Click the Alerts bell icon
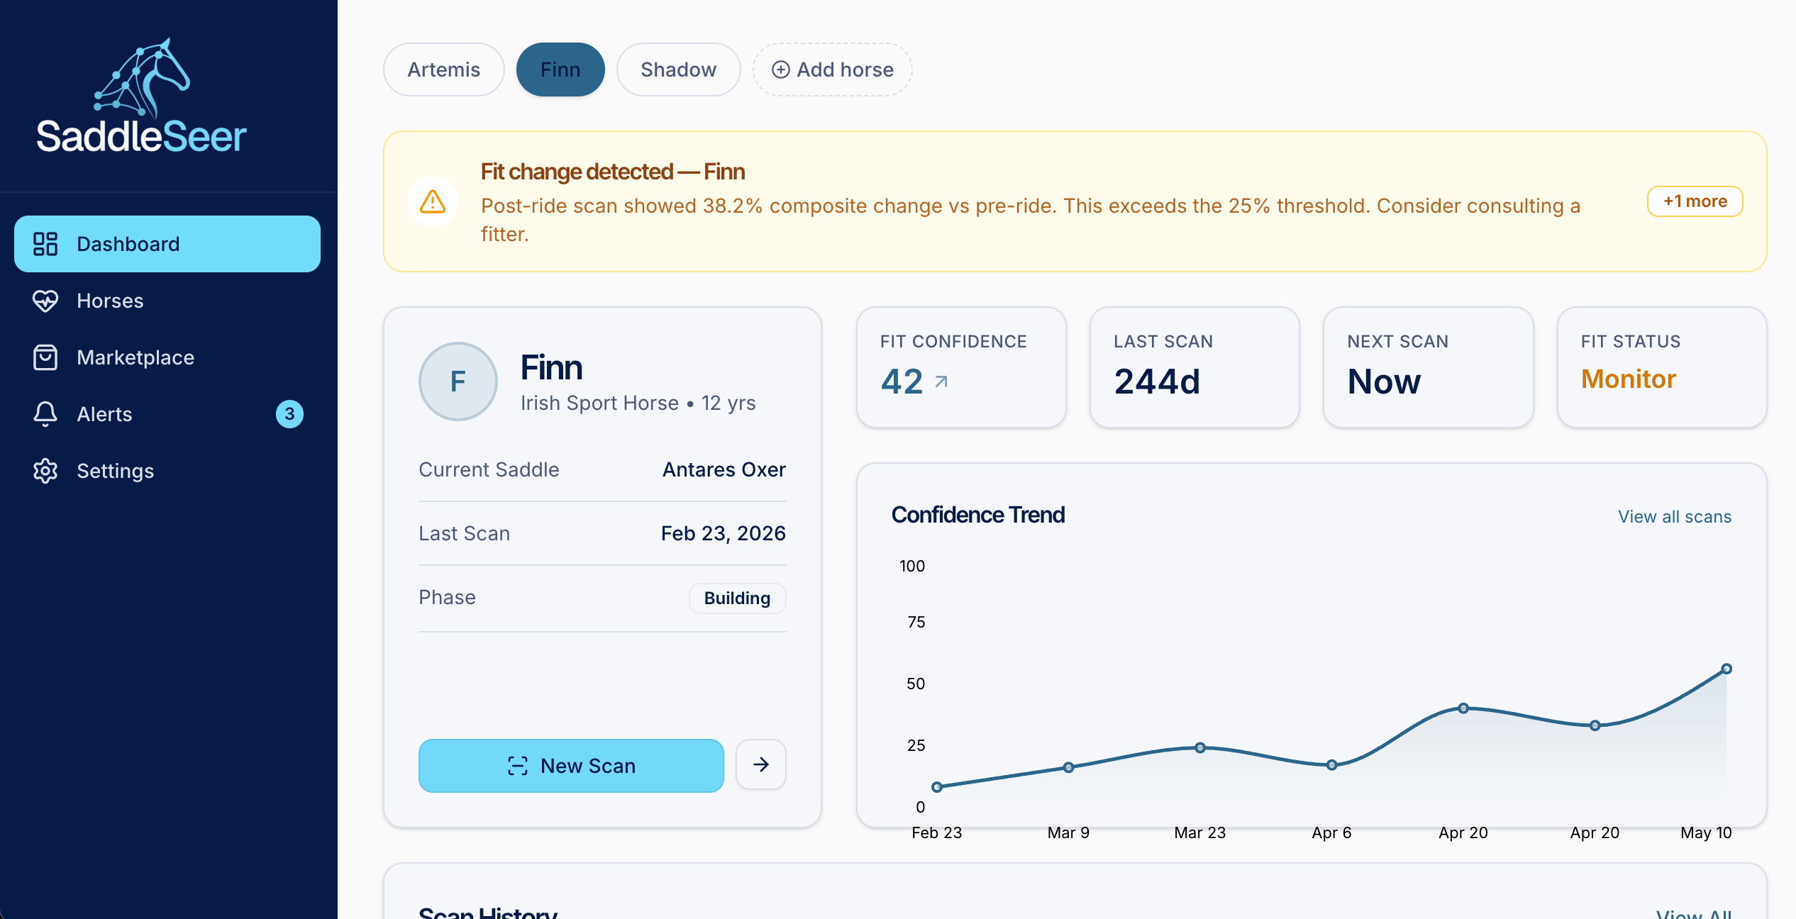The width and height of the screenshot is (1796, 919). tap(45, 414)
